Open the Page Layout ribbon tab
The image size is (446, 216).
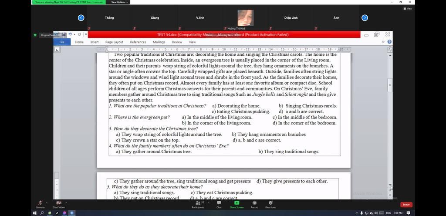click(114, 42)
